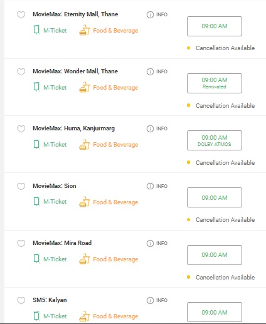Open MovieMax: Mira Road cinema name
Screen dimensions: 266x324
(62, 243)
